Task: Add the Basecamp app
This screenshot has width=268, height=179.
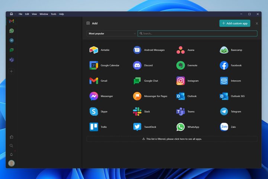Action: tap(231, 50)
